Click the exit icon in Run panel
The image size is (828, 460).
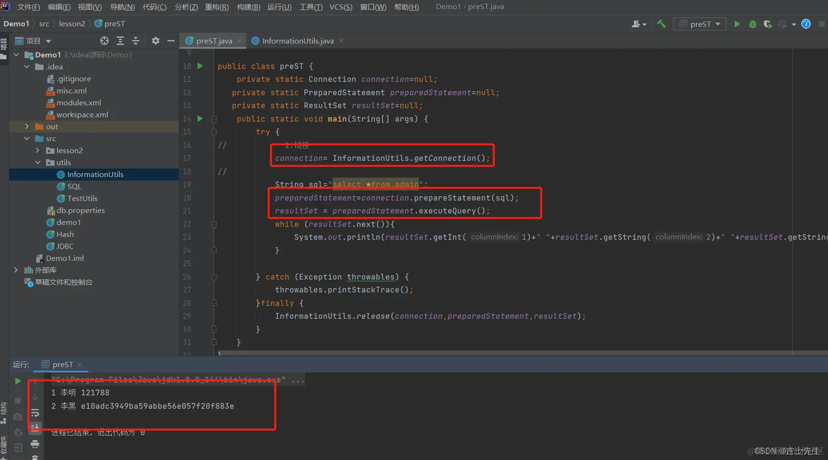(18, 448)
